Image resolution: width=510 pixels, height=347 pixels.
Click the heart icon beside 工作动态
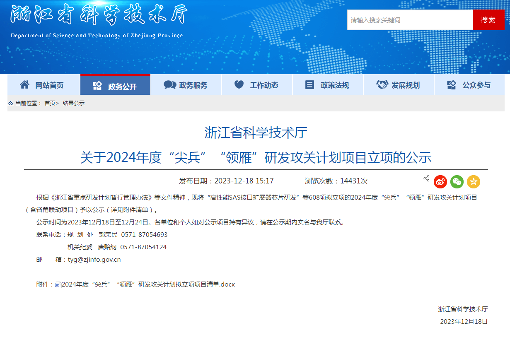[x=239, y=84]
